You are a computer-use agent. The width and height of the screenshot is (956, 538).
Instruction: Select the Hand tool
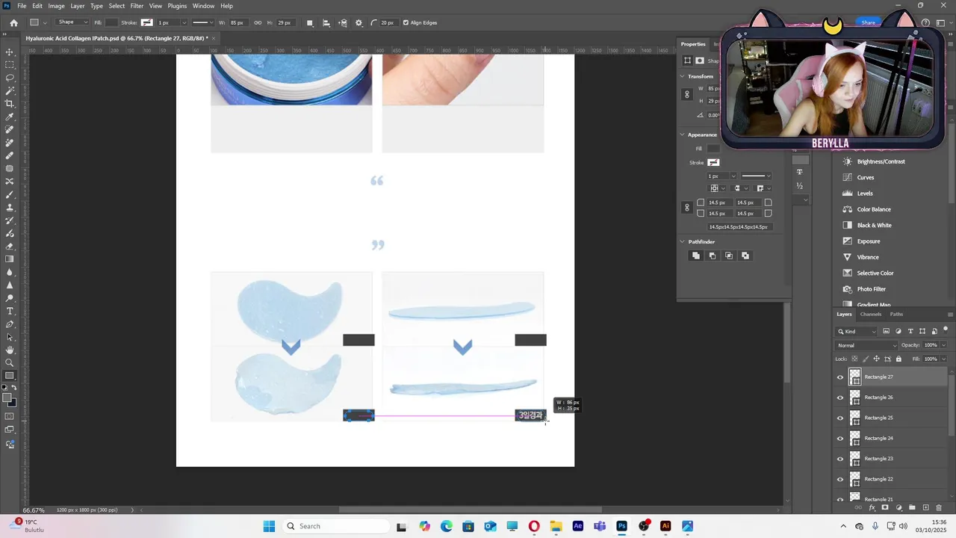tap(10, 350)
